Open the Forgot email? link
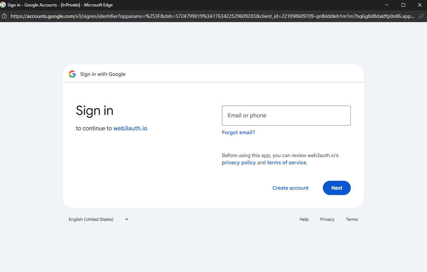Image resolution: width=427 pixels, height=272 pixels. (x=238, y=132)
